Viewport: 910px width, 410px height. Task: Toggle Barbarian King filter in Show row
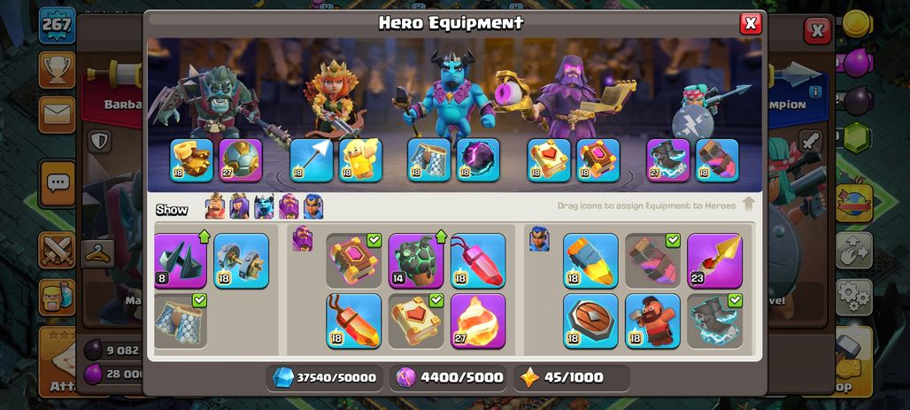pyautogui.click(x=214, y=206)
